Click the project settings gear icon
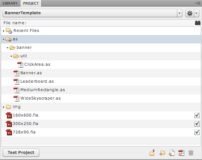202x160 pixels. [x=190, y=13]
